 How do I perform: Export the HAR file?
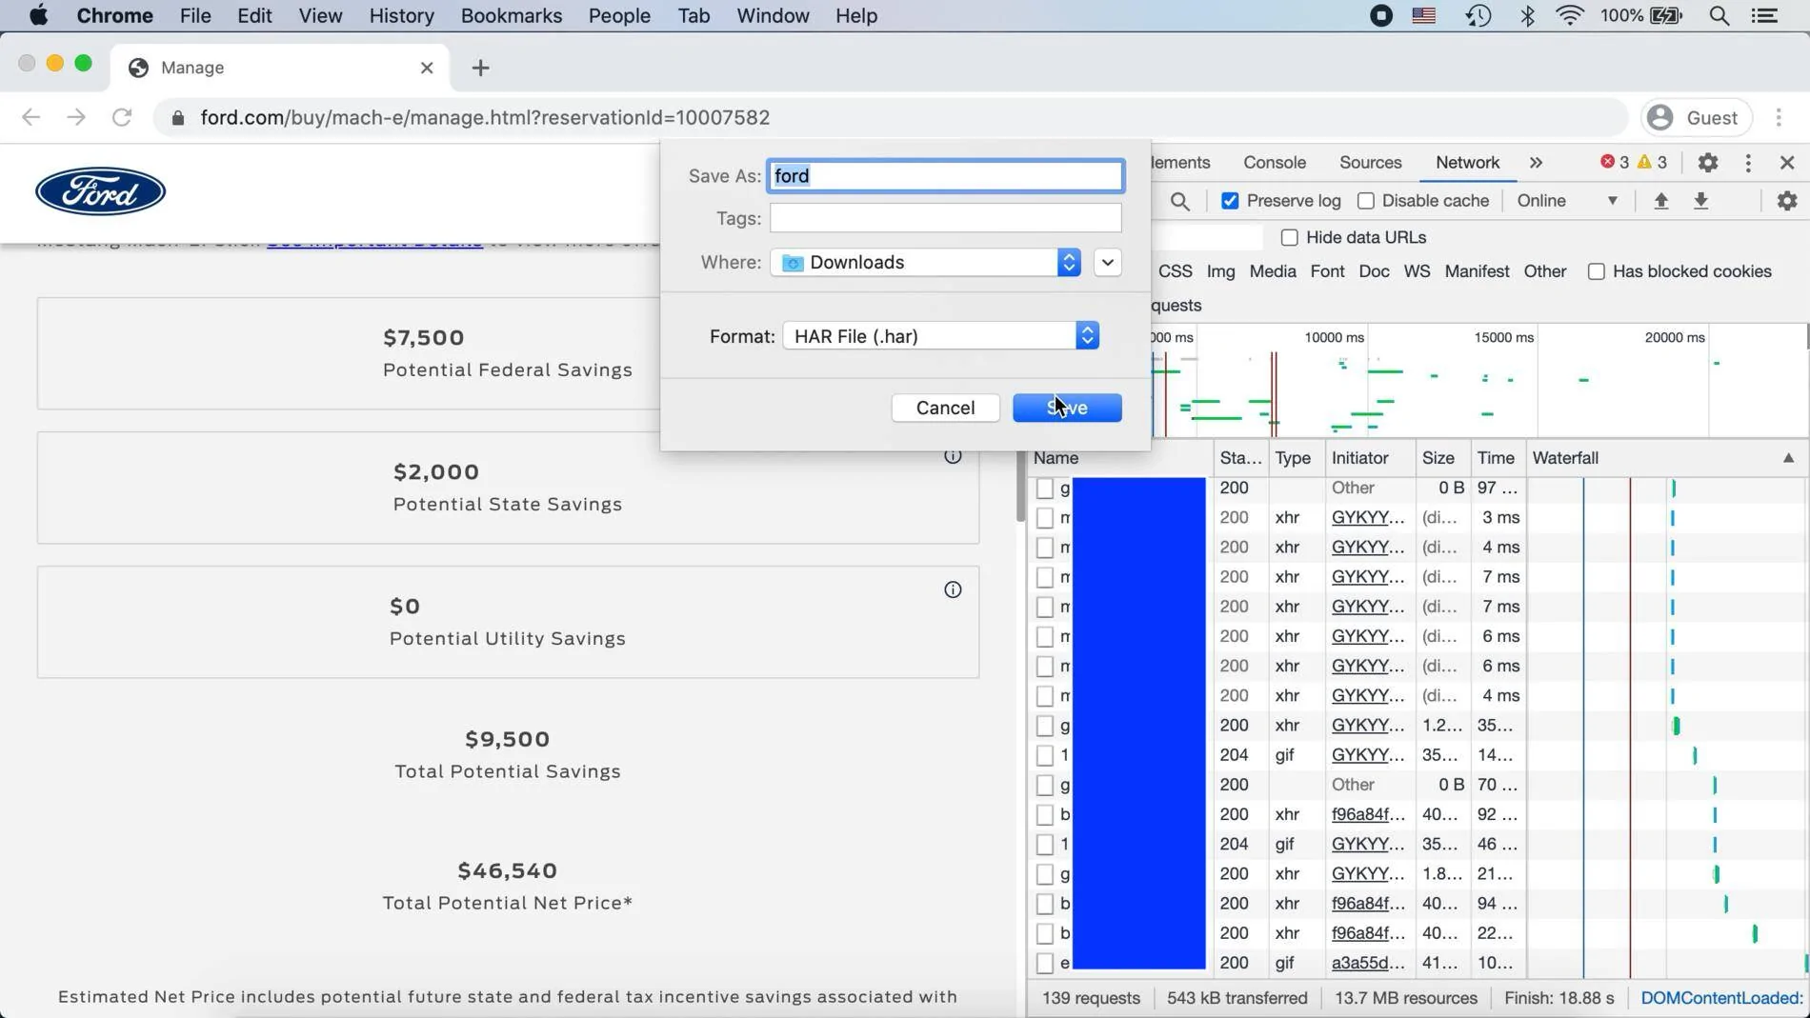(x=1700, y=201)
